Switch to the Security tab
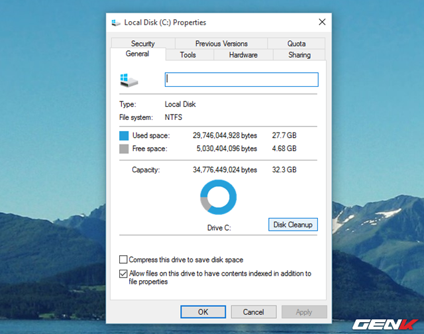This screenshot has width=424, height=334. tap(143, 44)
